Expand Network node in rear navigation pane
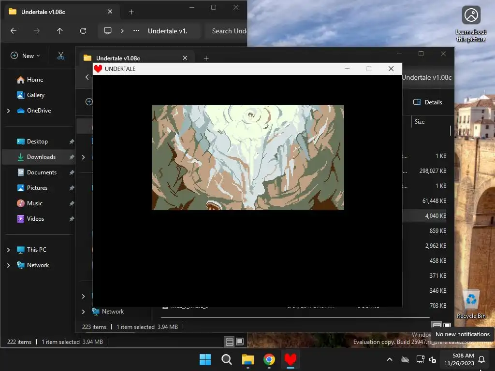The image size is (495, 371). [x=9, y=265]
